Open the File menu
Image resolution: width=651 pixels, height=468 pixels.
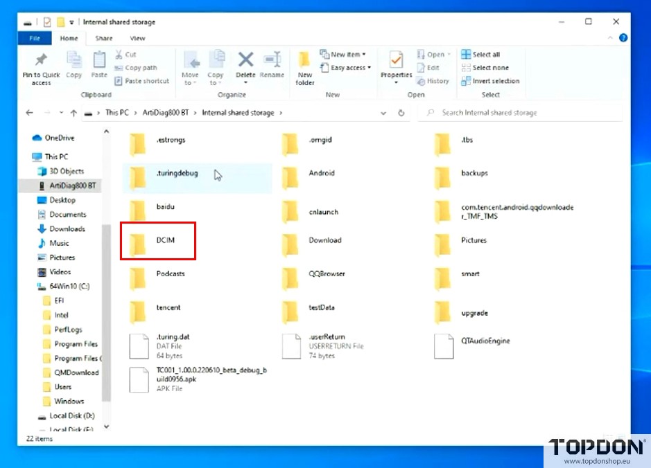point(33,38)
